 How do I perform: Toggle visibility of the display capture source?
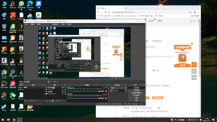(x=63, y=87)
